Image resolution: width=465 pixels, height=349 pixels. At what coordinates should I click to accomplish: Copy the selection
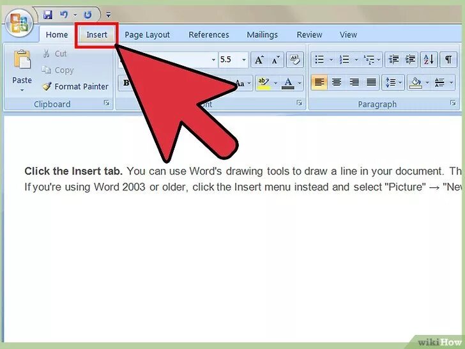(58, 70)
